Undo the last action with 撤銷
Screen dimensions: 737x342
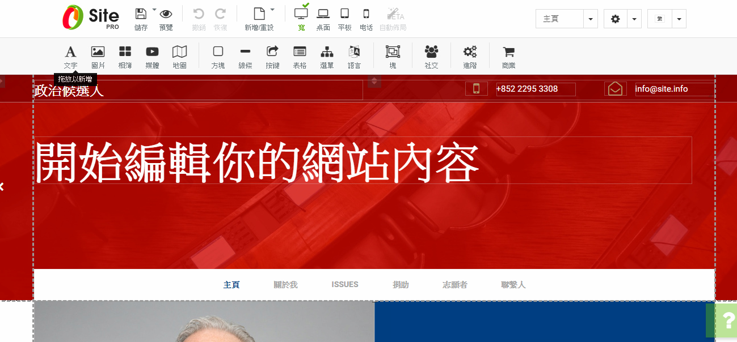click(199, 14)
